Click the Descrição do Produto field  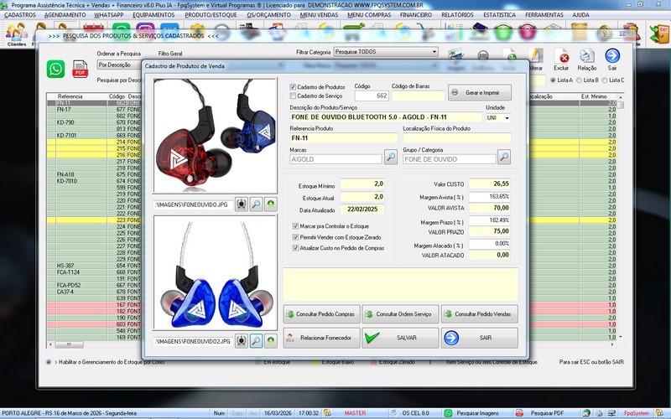[x=384, y=117]
